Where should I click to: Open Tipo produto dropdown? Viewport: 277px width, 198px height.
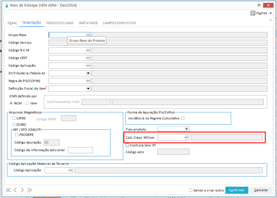[x=186, y=129]
